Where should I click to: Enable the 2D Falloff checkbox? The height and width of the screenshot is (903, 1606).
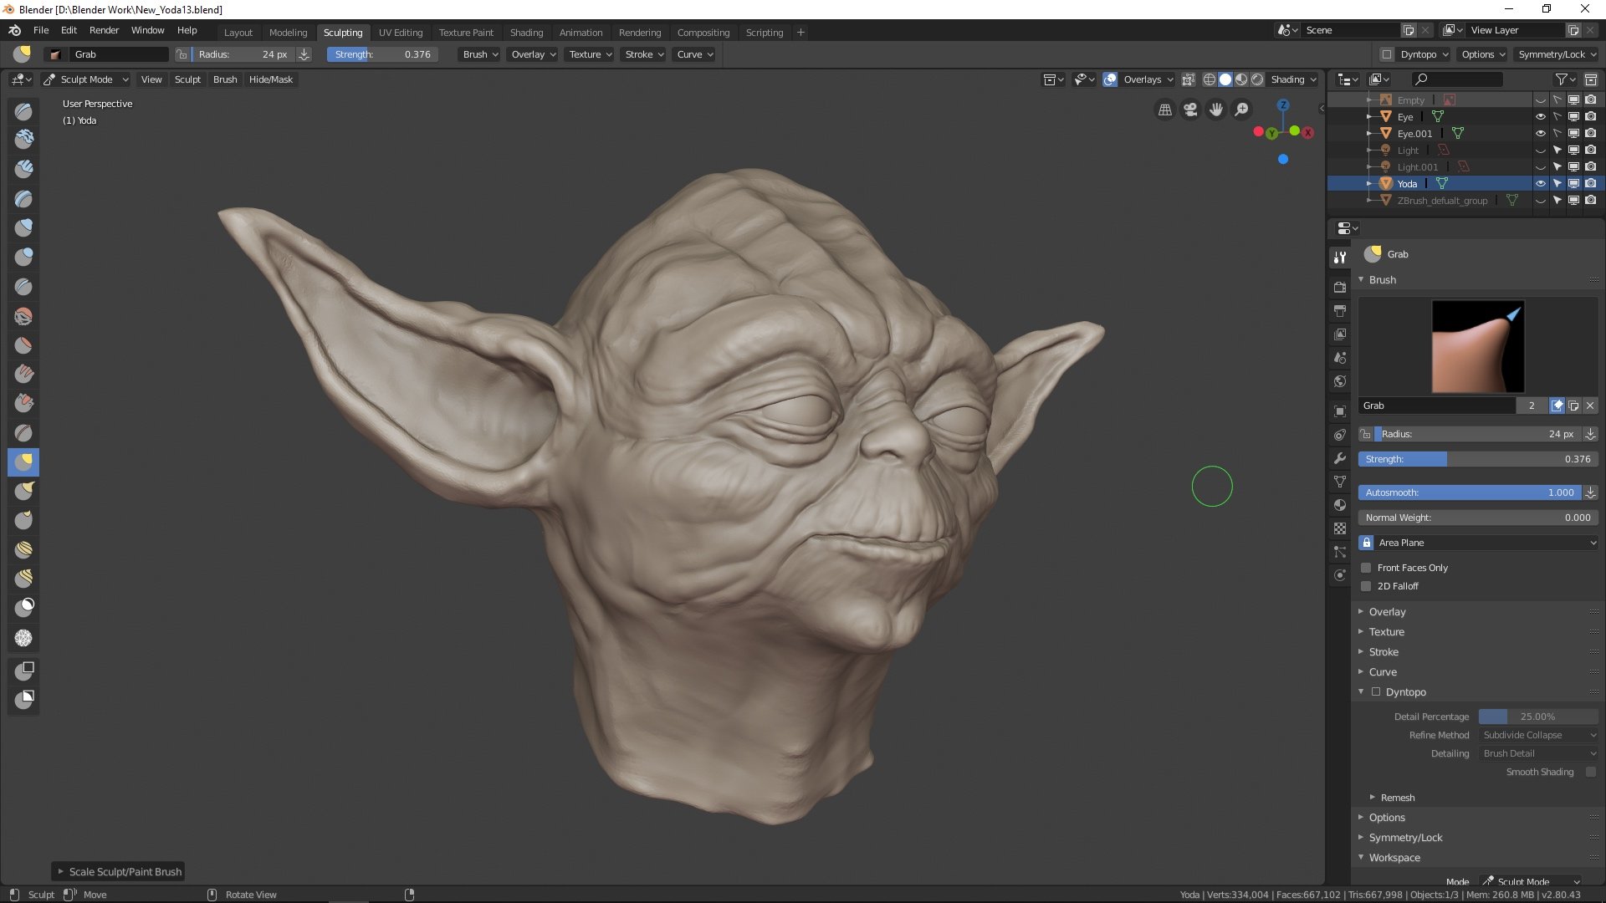pyautogui.click(x=1366, y=585)
